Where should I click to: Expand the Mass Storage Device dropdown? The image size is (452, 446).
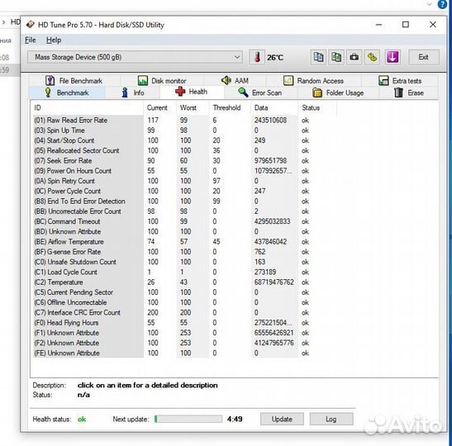point(135,57)
